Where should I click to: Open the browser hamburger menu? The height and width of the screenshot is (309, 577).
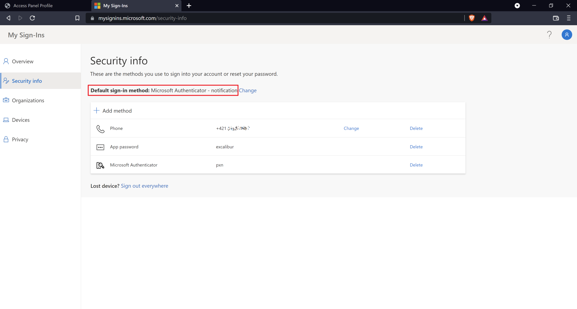pyautogui.click(x=569, y=18)
